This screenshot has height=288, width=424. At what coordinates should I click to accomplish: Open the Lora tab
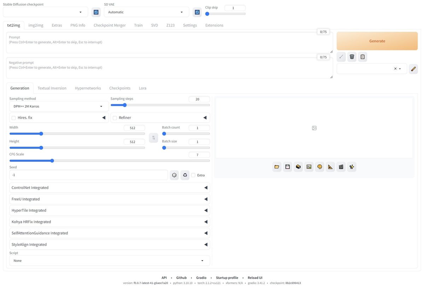coord(142,88)
